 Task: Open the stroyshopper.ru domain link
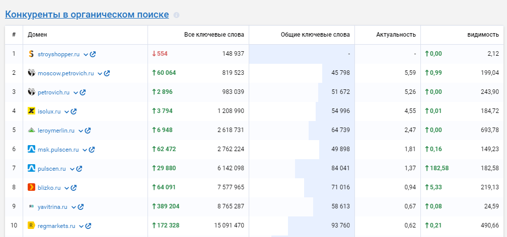click(x=58, y=54)
